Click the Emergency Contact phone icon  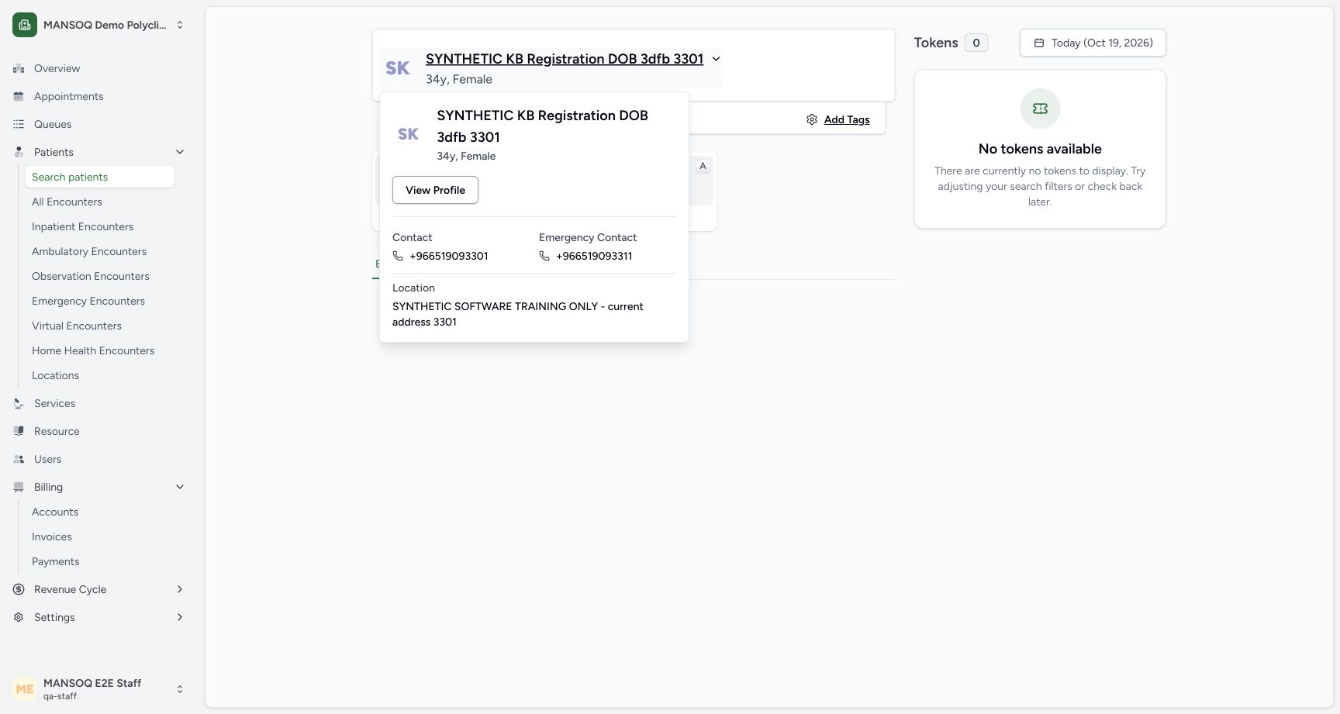pos(544,256)
